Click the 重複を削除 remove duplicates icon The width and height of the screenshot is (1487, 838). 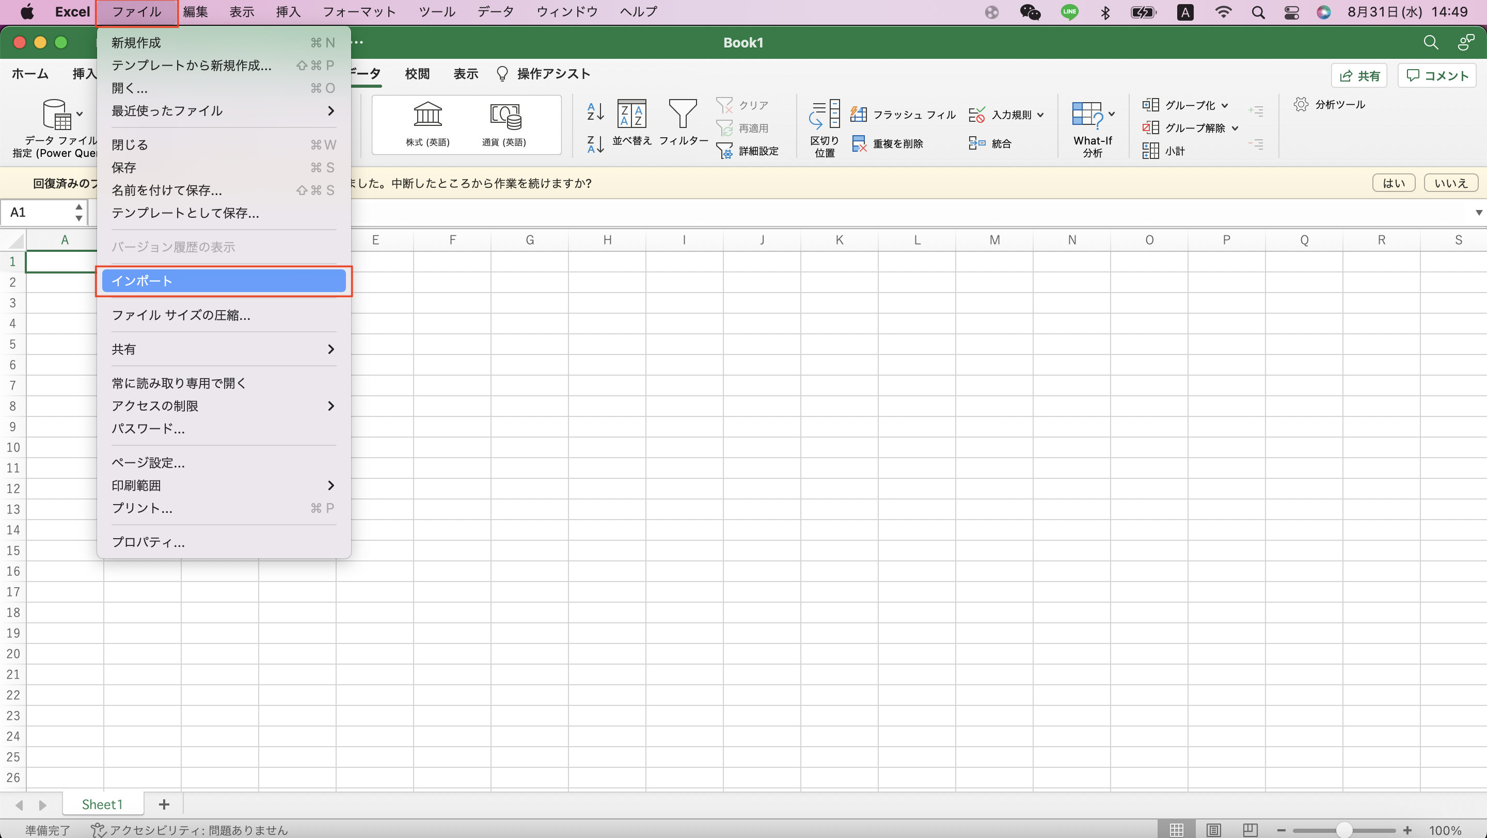(859, 143)
